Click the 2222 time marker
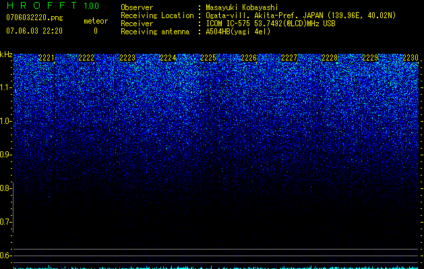424x269 pixels. [x=86, y=58]
